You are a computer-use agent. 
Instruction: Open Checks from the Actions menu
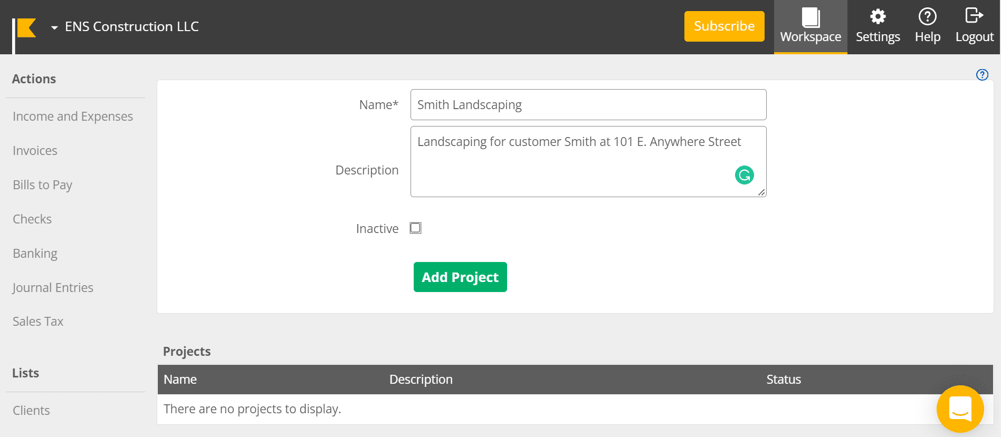(32, 219)
